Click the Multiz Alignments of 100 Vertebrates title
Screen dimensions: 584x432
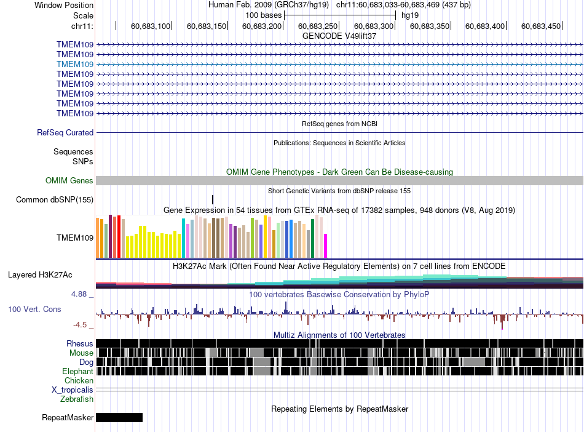(x=339, y=335)
